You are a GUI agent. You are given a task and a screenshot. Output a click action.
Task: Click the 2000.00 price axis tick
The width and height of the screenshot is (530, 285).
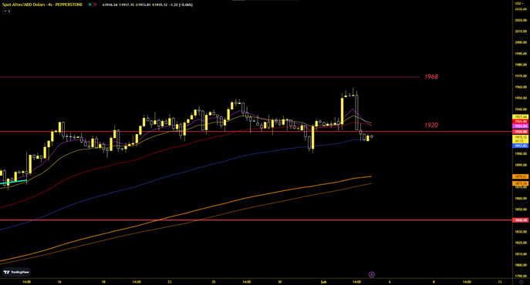point(521,42)
